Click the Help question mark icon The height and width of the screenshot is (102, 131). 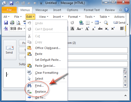[126, 10]
